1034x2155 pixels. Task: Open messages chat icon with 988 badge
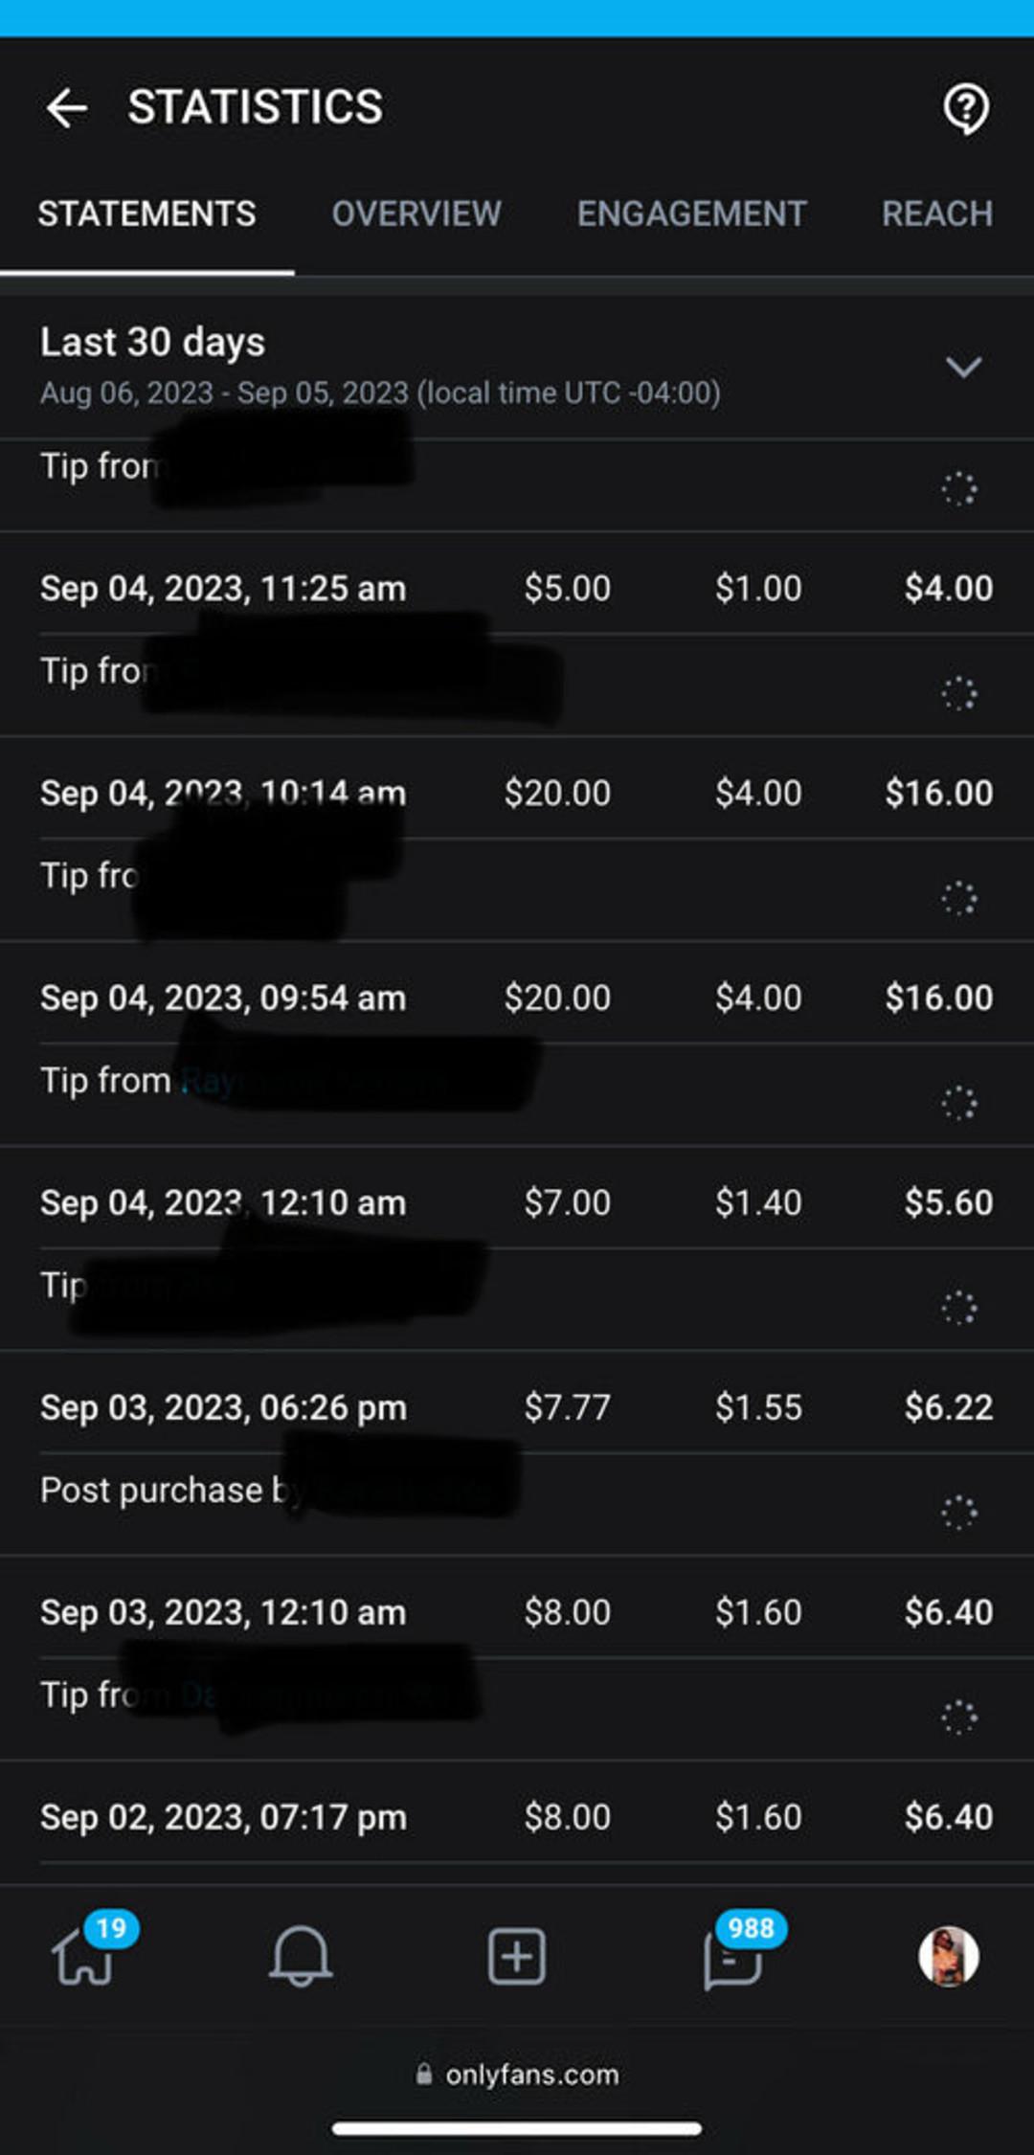[733, 1958]
